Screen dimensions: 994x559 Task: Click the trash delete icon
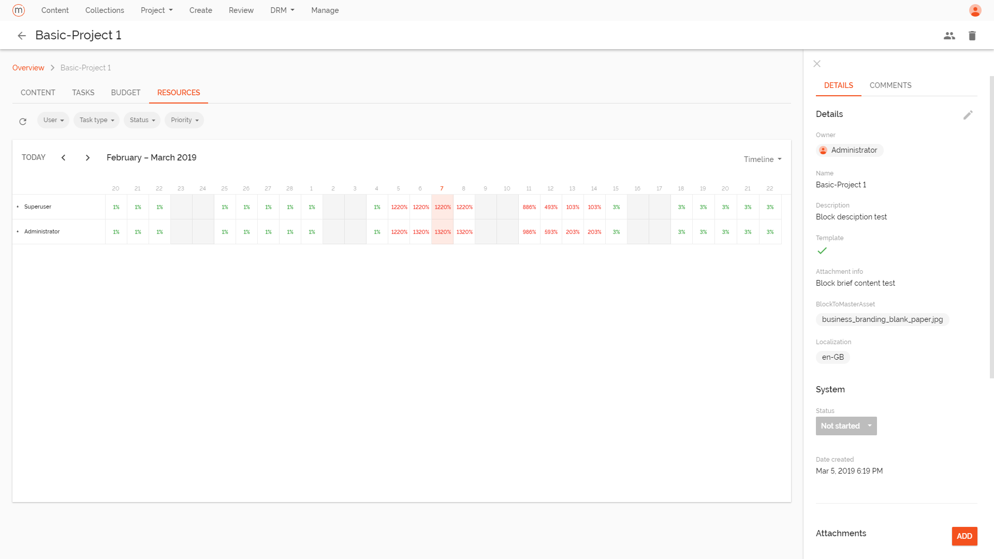click(x=972, y=36)
